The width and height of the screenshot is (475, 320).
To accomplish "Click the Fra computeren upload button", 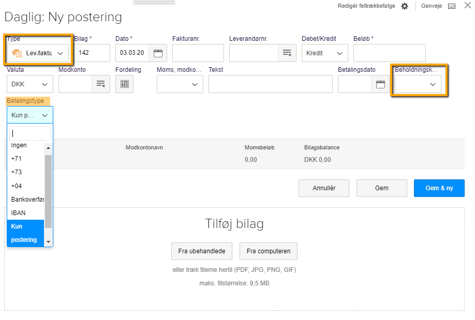I will pos(268,251).
